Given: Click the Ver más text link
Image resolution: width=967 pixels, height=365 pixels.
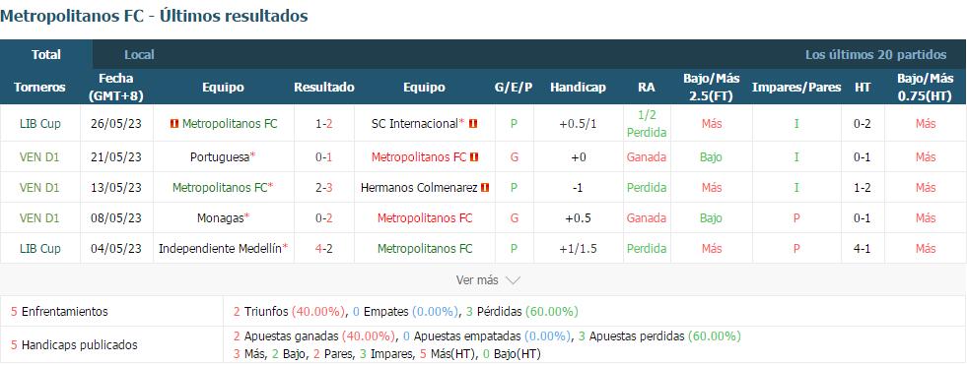Looking at the screenshot, I should 477,280.
